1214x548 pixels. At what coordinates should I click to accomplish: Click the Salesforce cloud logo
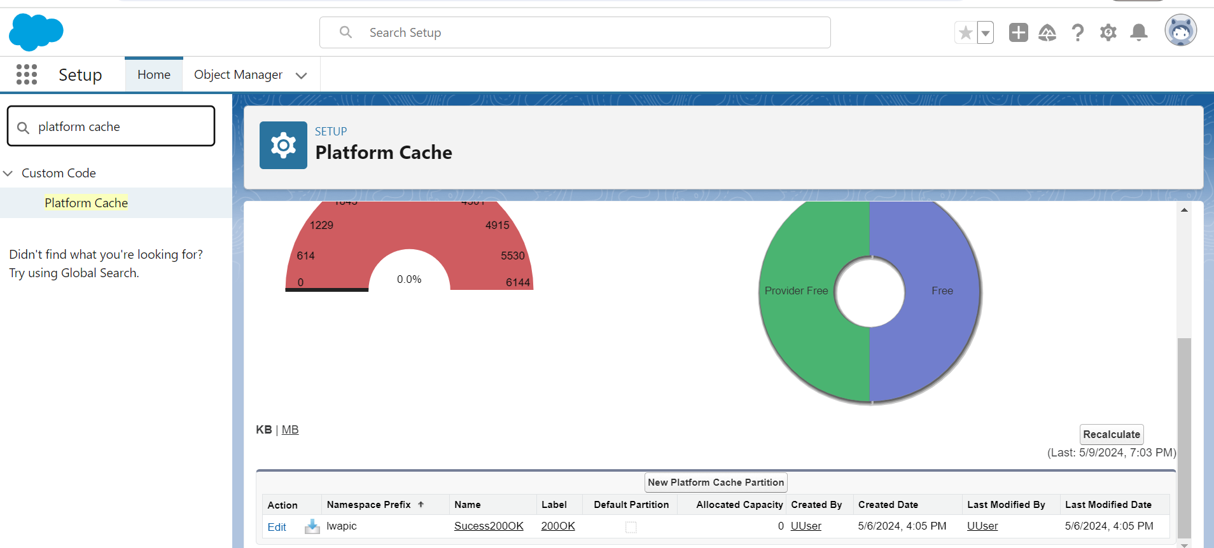click(36, 32)
